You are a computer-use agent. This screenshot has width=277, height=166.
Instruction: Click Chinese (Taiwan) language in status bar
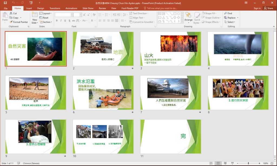point(31,163)
